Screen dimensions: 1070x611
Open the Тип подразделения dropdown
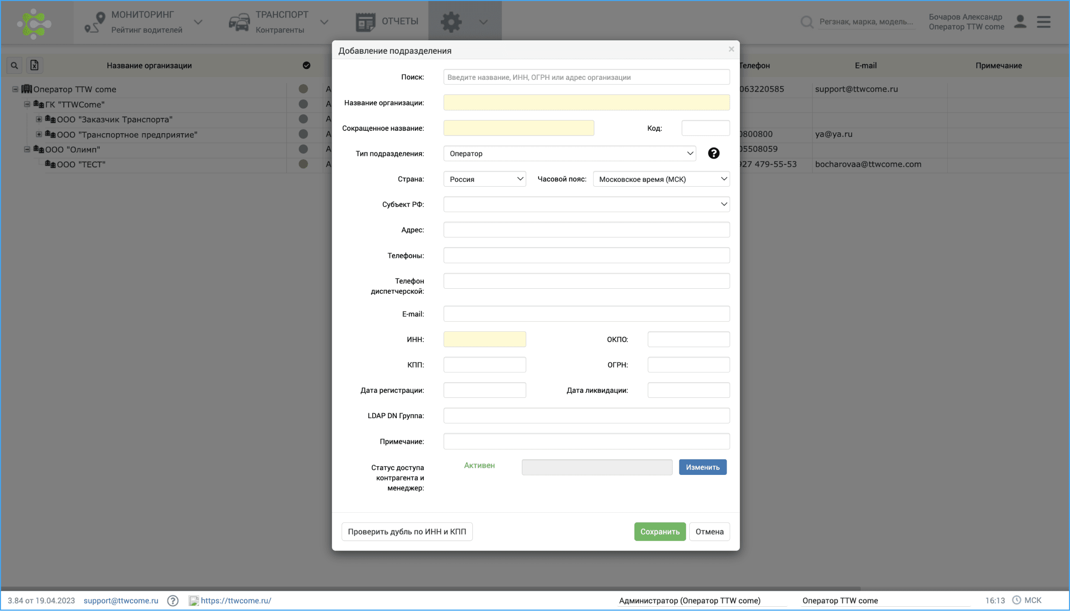[569, 154]
